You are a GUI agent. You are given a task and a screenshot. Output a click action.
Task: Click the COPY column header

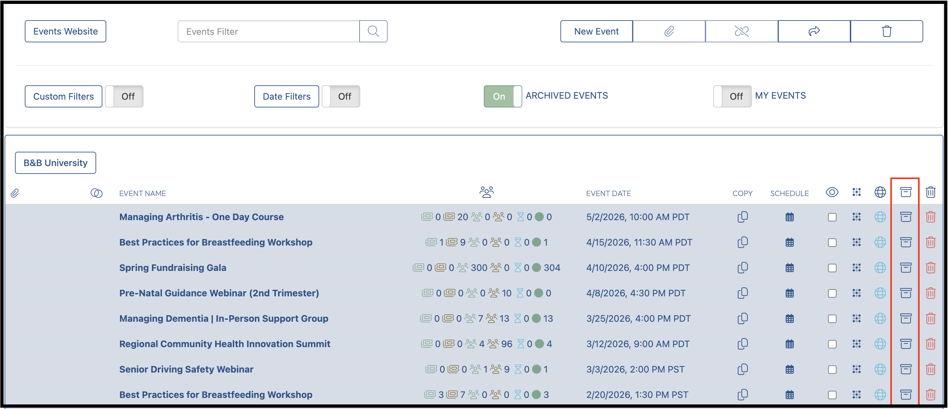click(743, 193)
